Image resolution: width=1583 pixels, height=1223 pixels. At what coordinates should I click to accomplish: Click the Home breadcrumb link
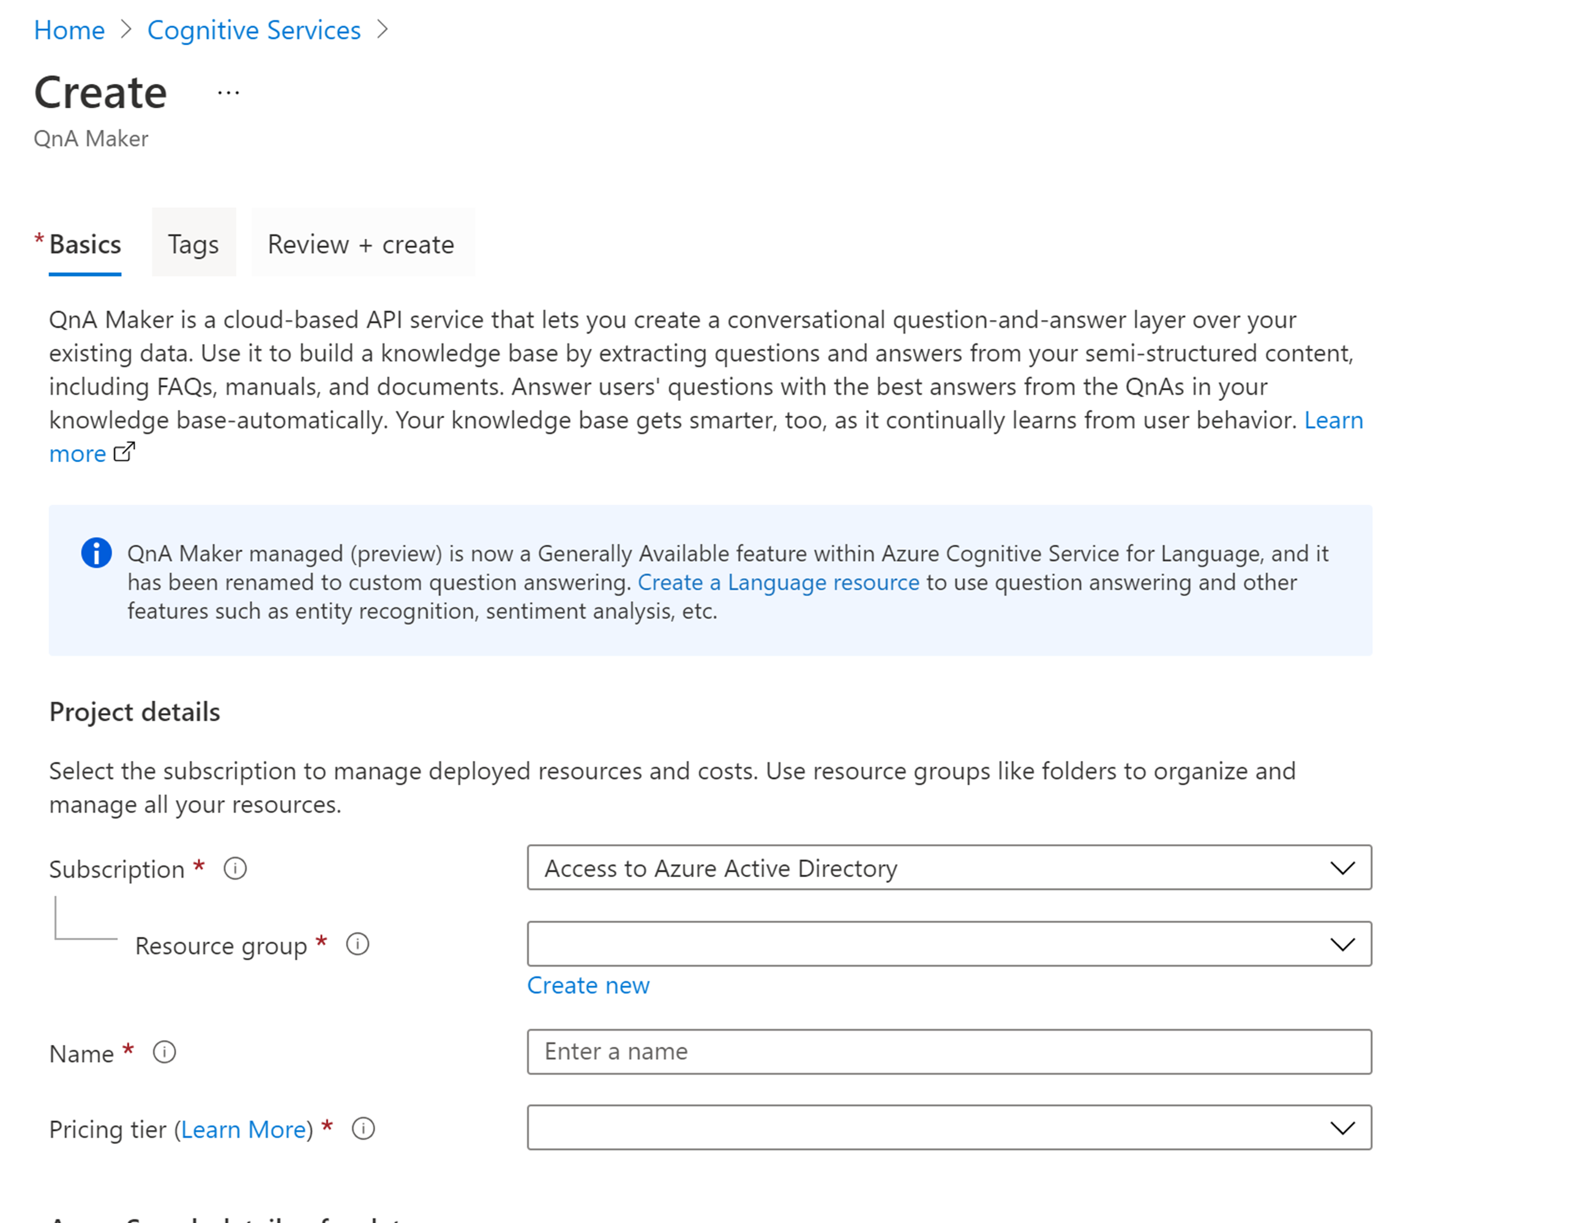click(70, 30)
